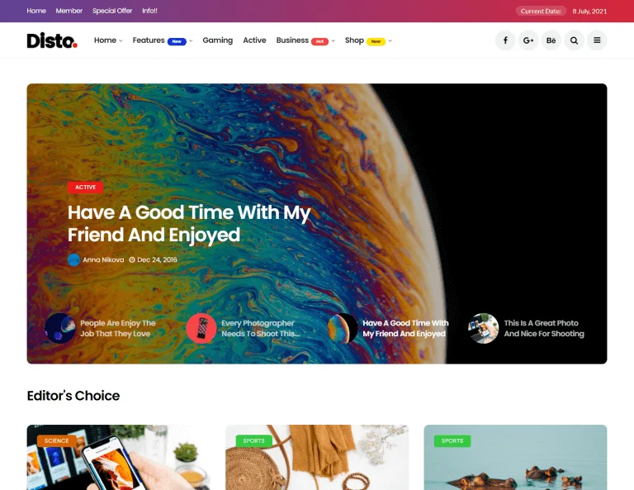Screen dimensions: 634x490
Task: Expand the Shop menu dropdown
Action: [390, 40]
